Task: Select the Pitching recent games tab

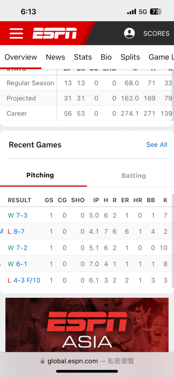Action: pyautogui.click(x=40, y=175)
